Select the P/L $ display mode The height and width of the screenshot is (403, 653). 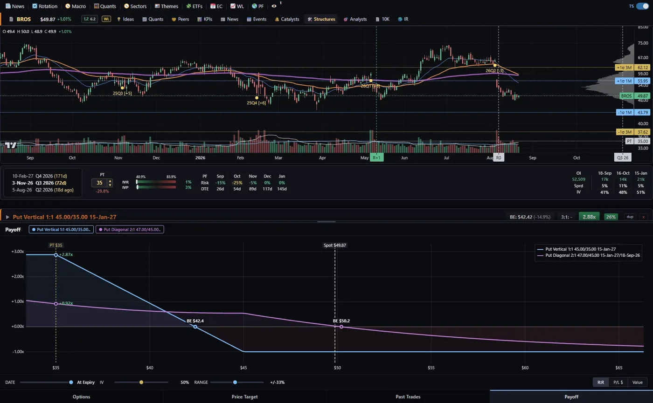coord(618,383)
